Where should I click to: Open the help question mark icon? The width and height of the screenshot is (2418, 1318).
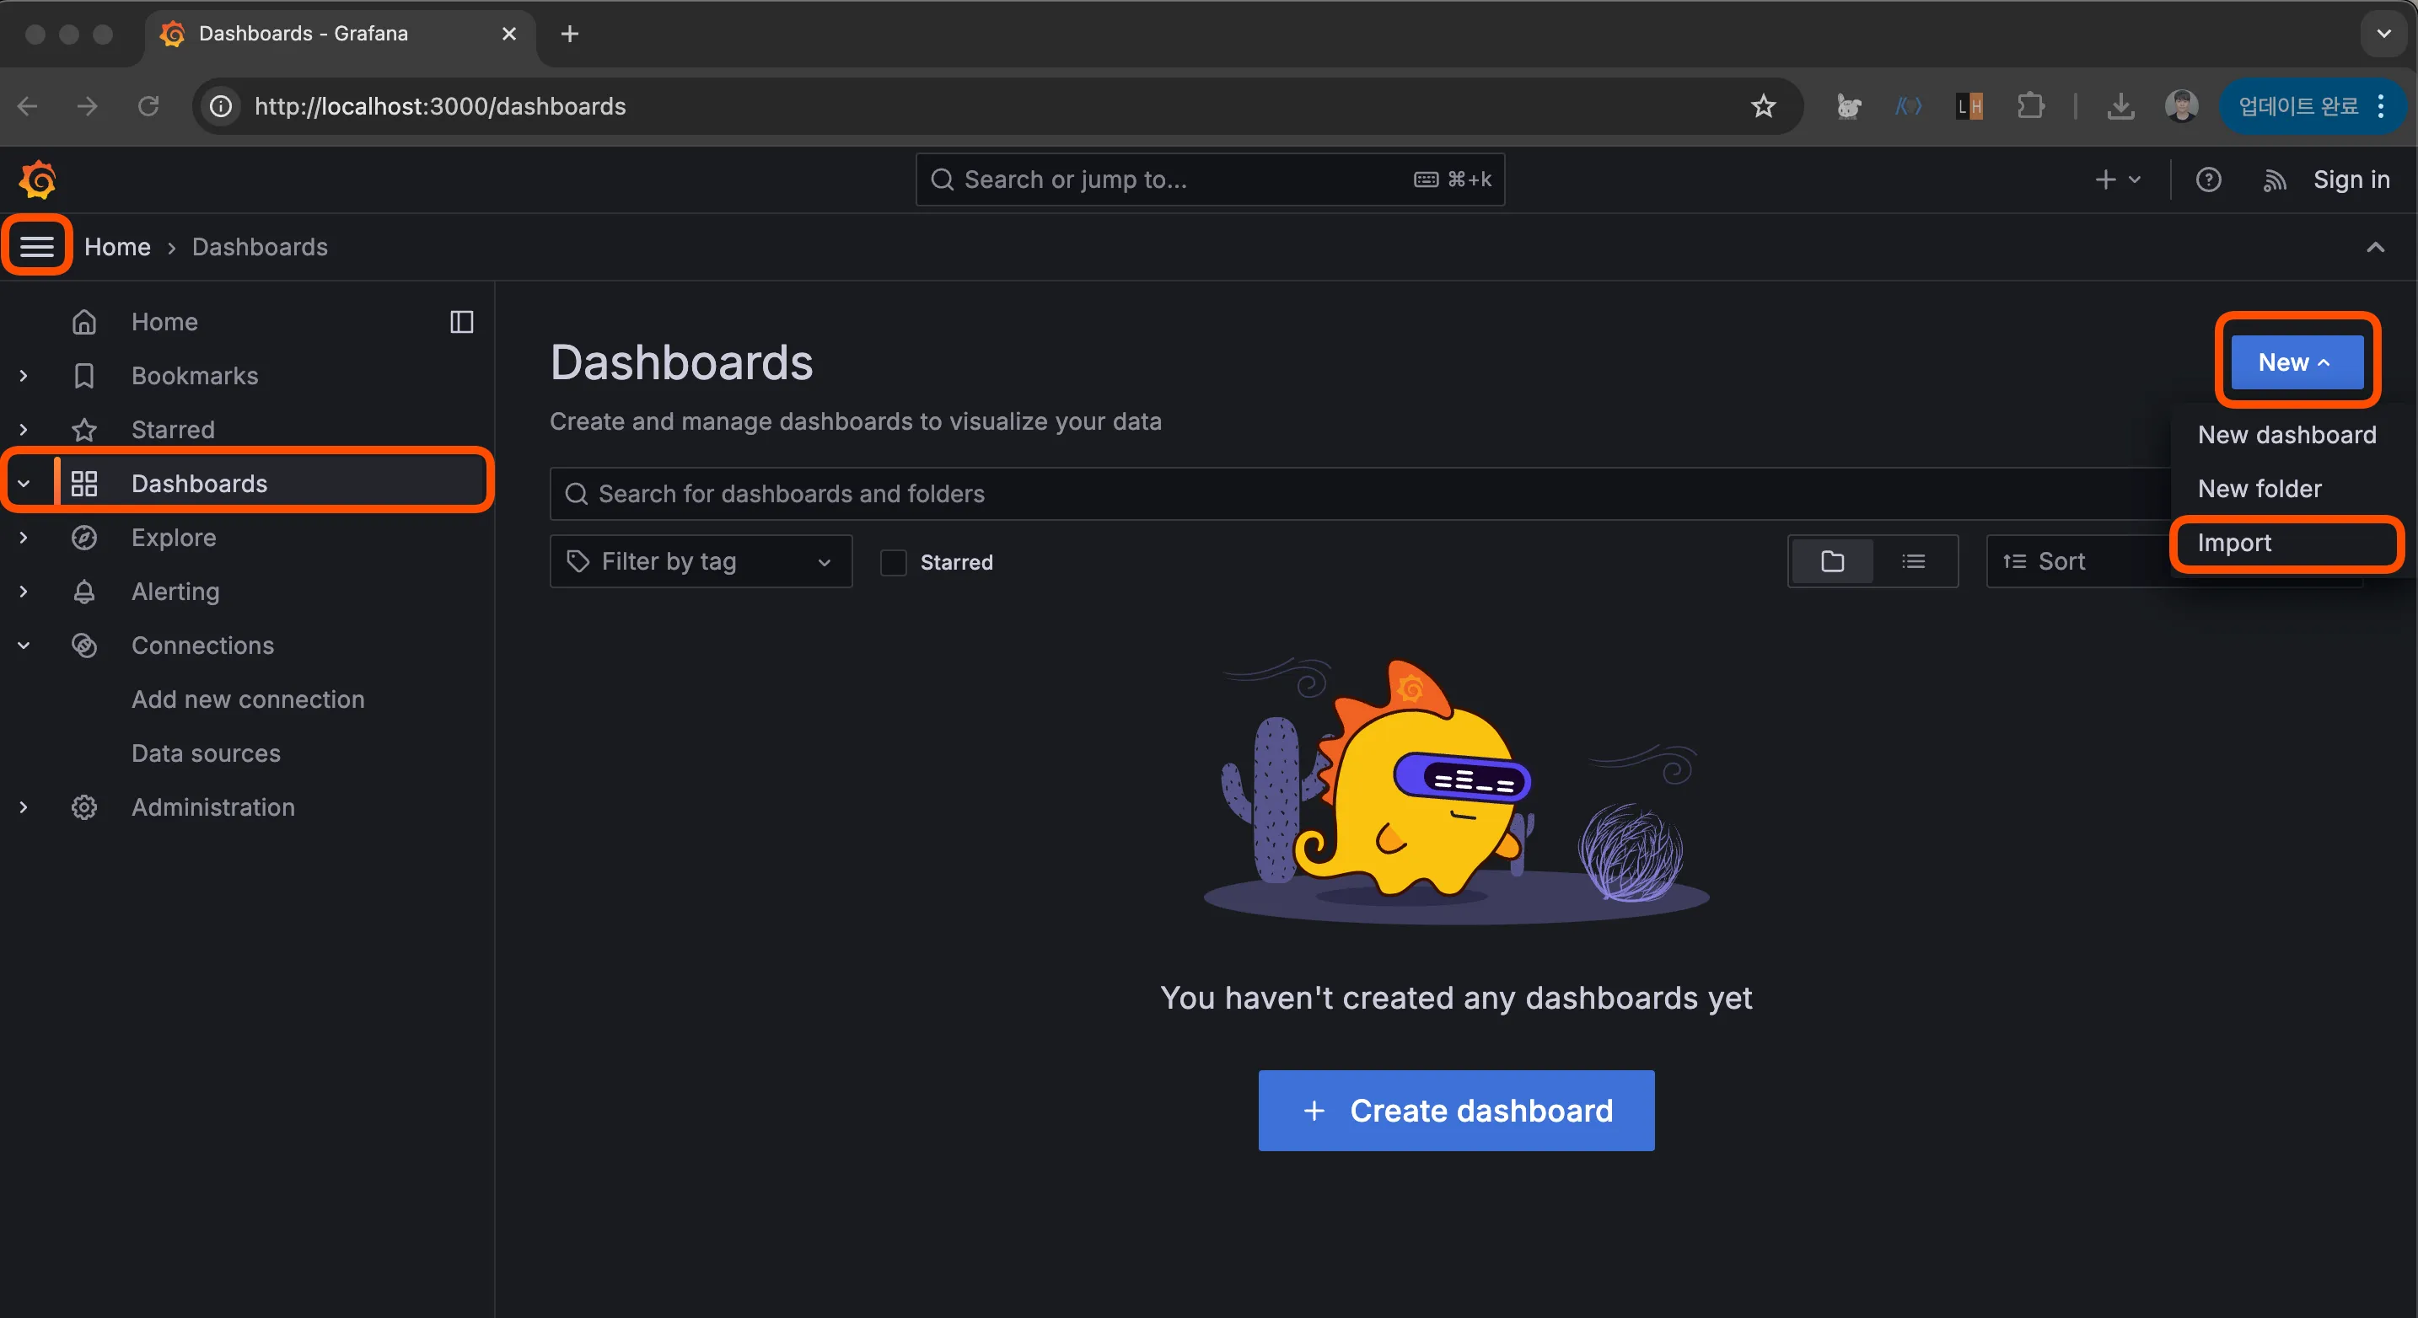[x=2208, y=179]
